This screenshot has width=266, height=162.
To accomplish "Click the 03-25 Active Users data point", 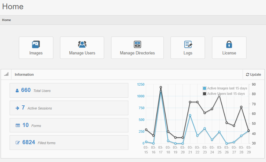I will tap(219, 95).
